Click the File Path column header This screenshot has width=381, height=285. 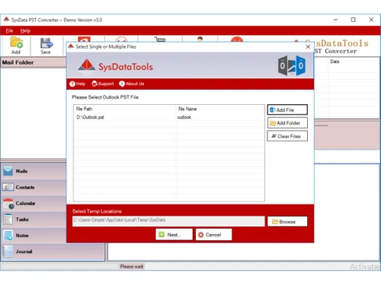point(85,109)
